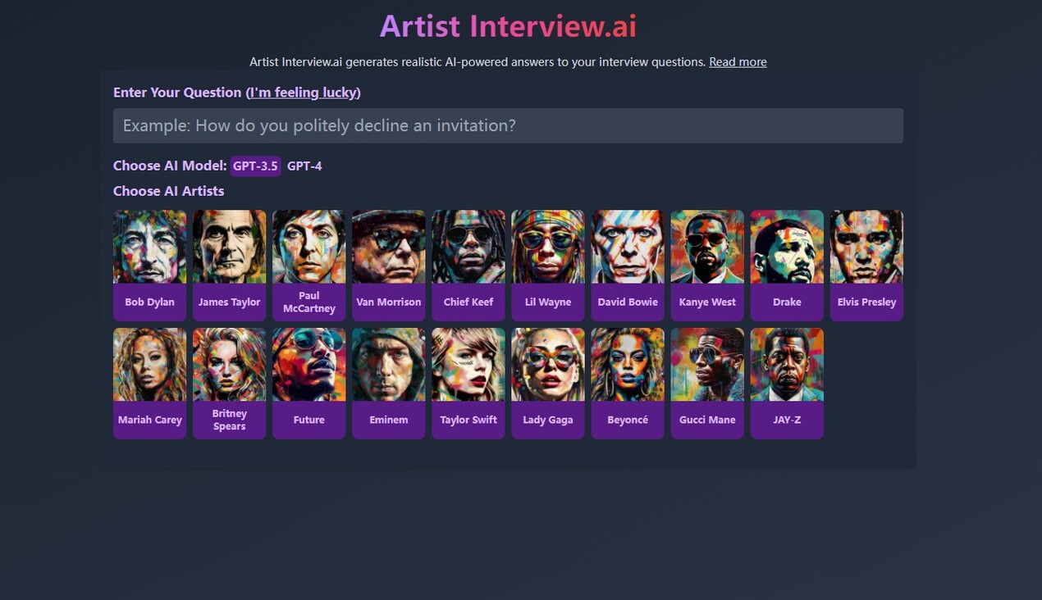Pick Mariah Carey from the artists
This screenshot has width=1042, height=600.
tap(149, 364)
